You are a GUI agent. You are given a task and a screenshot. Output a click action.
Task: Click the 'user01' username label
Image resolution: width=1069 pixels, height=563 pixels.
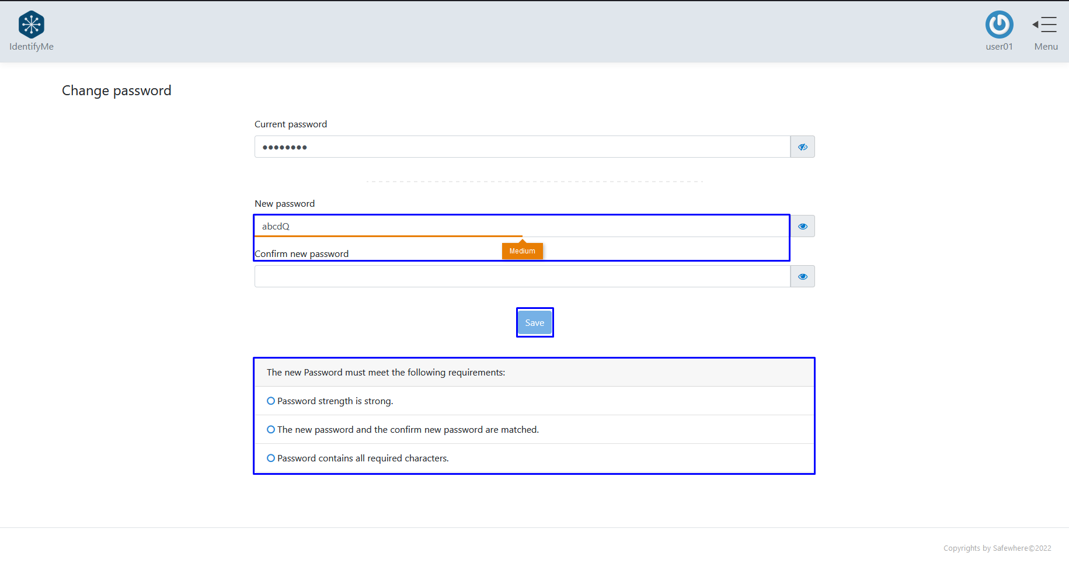tap(999, 47)
